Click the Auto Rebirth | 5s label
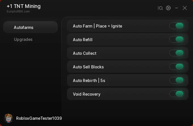The image size is (193, 126). pos(89,81)
